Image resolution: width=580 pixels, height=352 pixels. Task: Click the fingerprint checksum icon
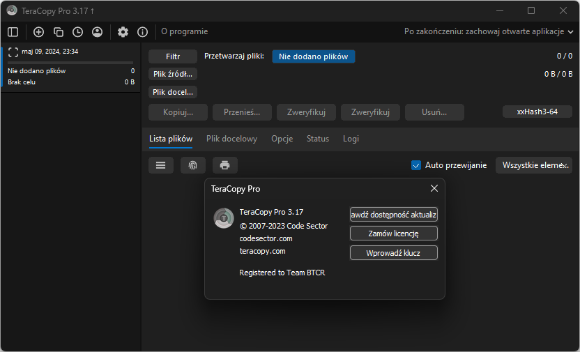pyautogui.click(x=192, y=165)
